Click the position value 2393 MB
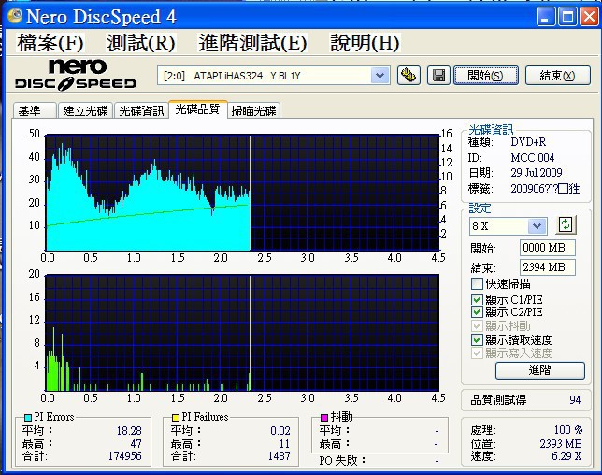The height and width of the screenshot is (475, 602). pyautogui.click(x=561, y=444)
